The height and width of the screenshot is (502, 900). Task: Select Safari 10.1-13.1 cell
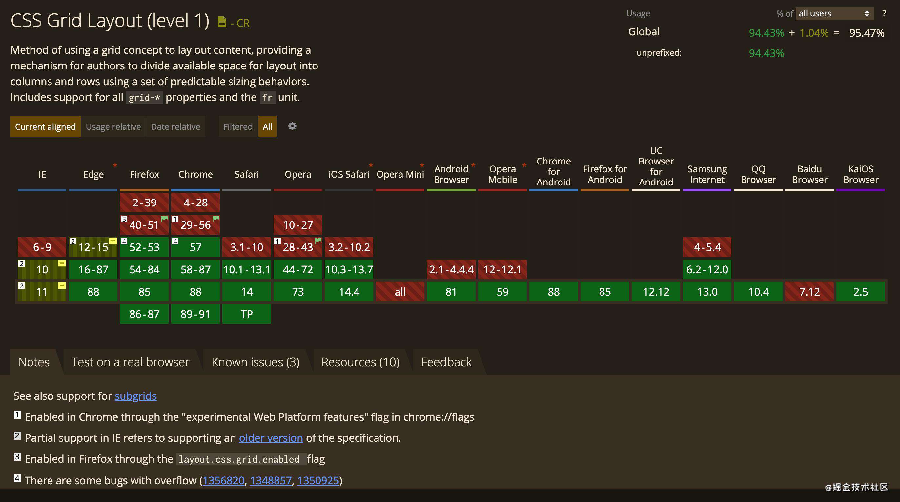[247, 269]
